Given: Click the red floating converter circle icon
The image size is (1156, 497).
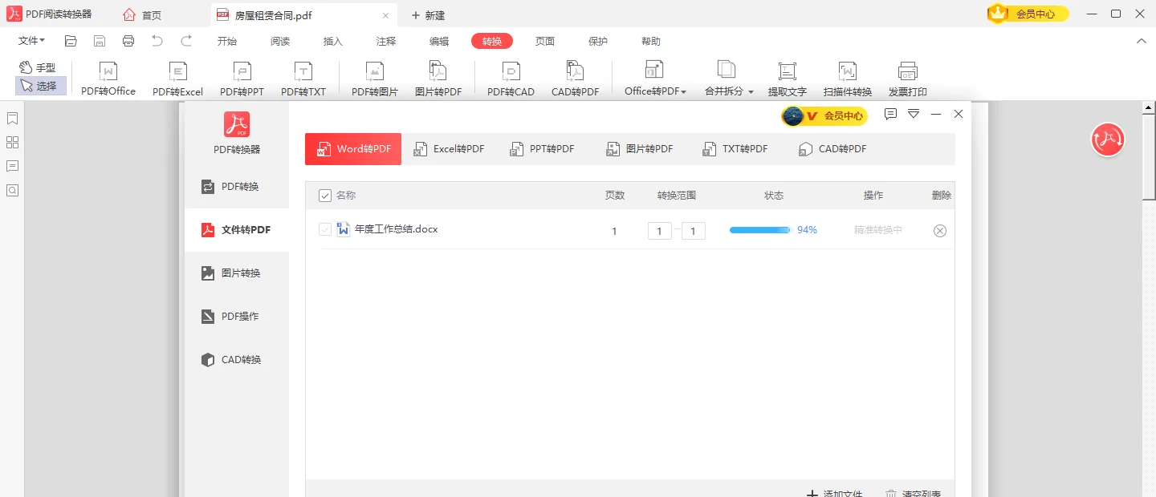Looking at the screenshot, I should point(1108,139).
